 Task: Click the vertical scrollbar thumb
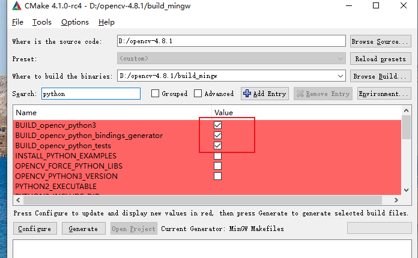click(x=406, y=127)
